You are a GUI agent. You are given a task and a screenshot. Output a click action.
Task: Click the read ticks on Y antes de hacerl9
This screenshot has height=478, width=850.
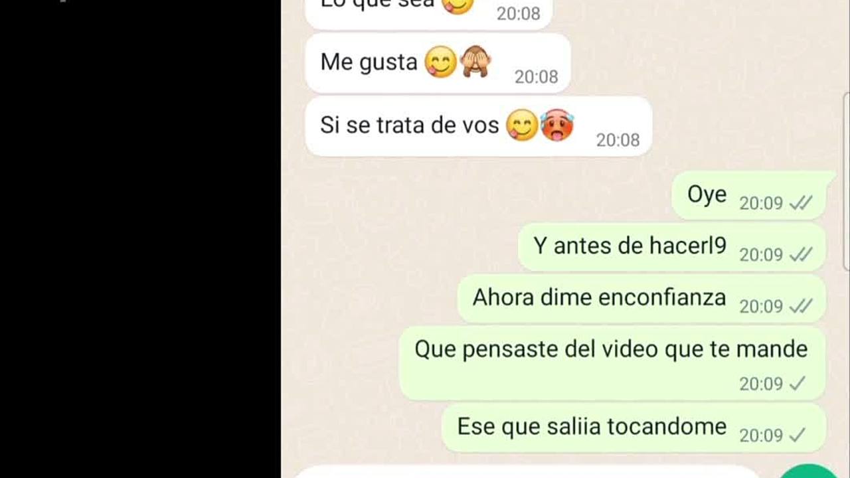tap(801, 255)
